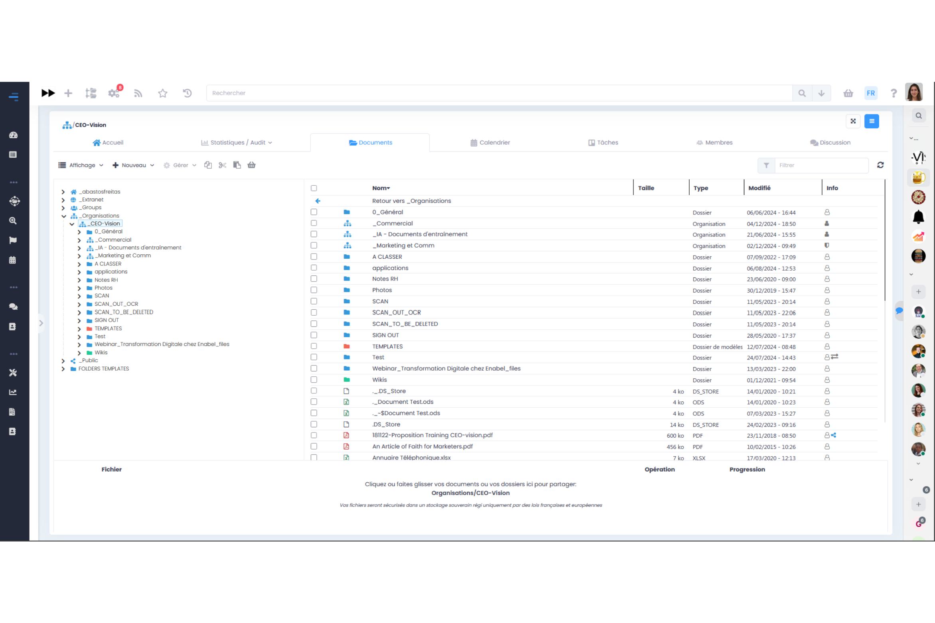This screenshot has width=935, height=623.
Task: Click into the Rechercher search field
Action: (x=499, y=93)
